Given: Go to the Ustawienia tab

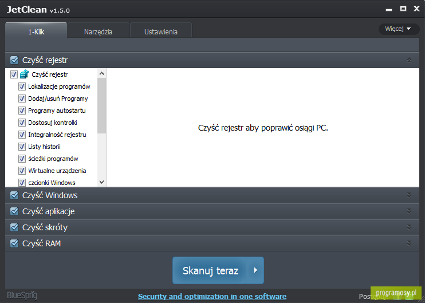Looking at the screenshot, I should click(x=161, y=30).
